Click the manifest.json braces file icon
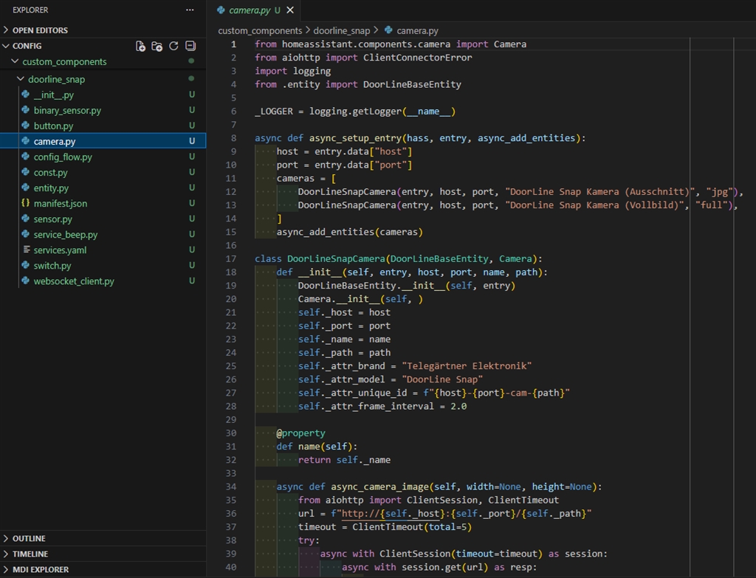The height and width of the screenshot is (578, 756). [x=25, y=204]
